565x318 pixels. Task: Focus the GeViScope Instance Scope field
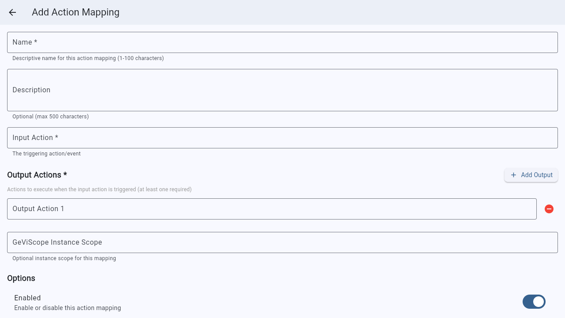[x=282, y=242]
